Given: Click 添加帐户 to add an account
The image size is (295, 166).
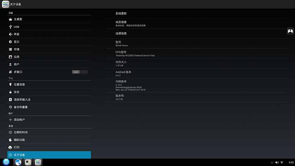Looking at the screenshot, I should coord(19,120).
